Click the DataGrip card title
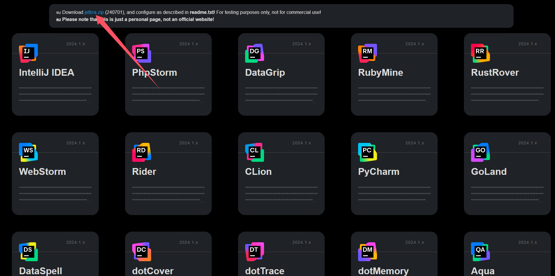The image size is (555, 276). [265, 72]
